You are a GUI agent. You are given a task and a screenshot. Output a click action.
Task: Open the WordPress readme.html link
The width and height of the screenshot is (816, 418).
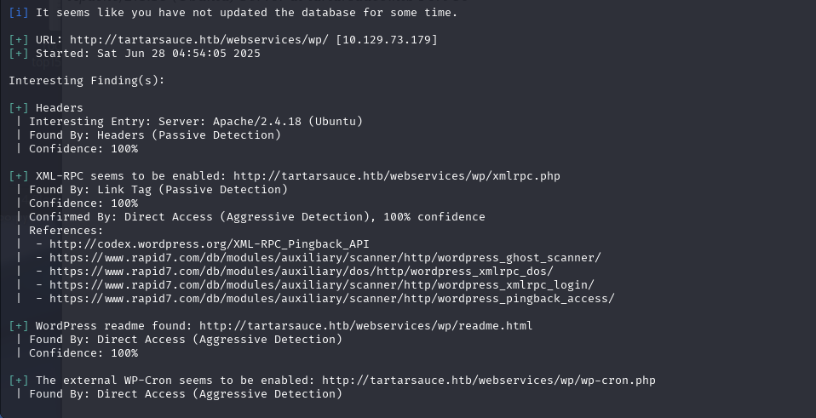tap(366, 325)
